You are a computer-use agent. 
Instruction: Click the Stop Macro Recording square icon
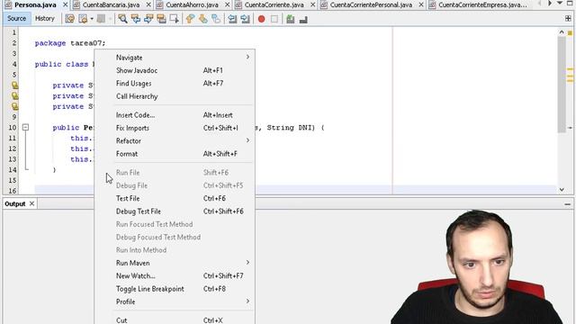point(274,19)
